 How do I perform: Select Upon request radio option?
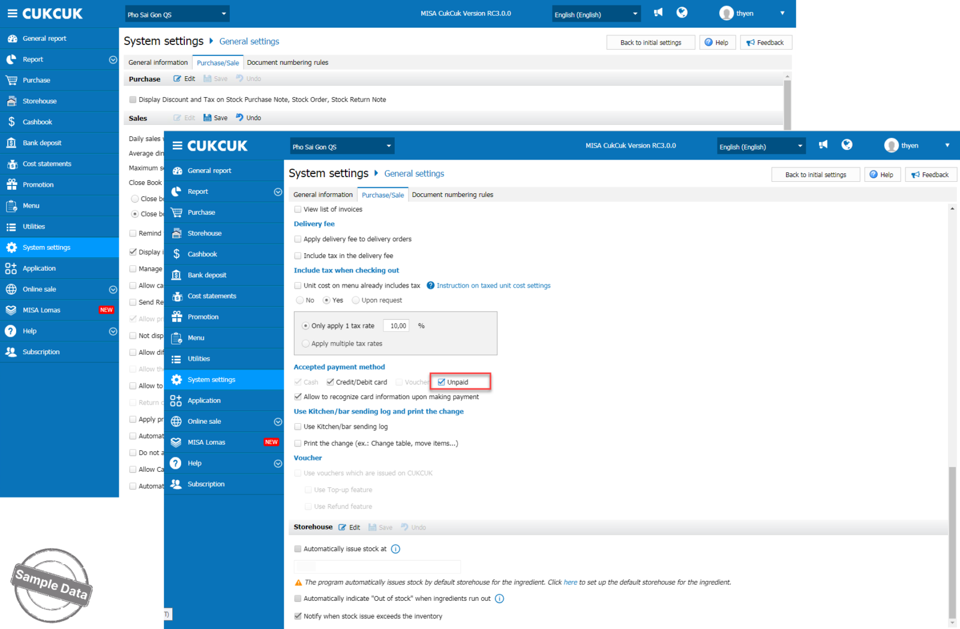[x=356, y=300]
